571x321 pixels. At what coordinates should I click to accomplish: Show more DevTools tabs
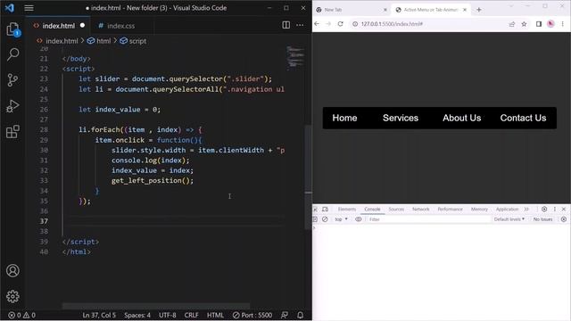click(526, 210)
